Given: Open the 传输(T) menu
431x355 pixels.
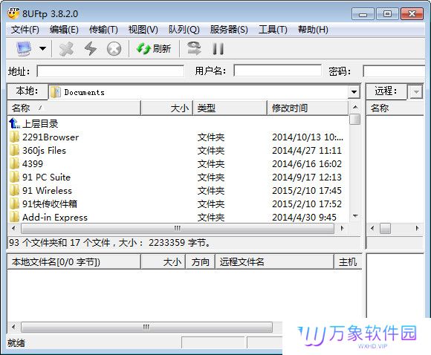Looking at the screenshot, I should tap(103, 30).
